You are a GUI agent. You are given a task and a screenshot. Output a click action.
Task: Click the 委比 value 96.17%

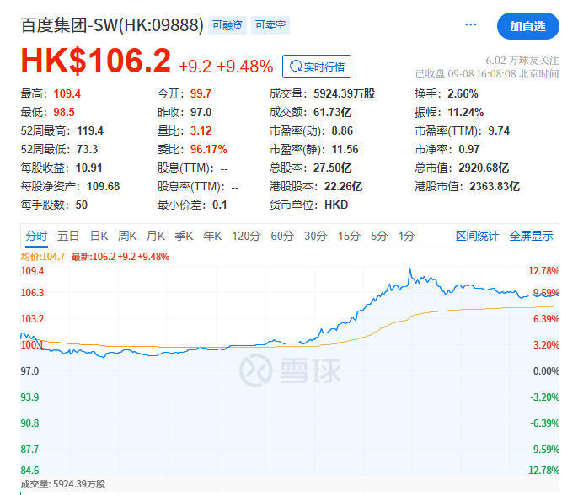pos(209,149)
